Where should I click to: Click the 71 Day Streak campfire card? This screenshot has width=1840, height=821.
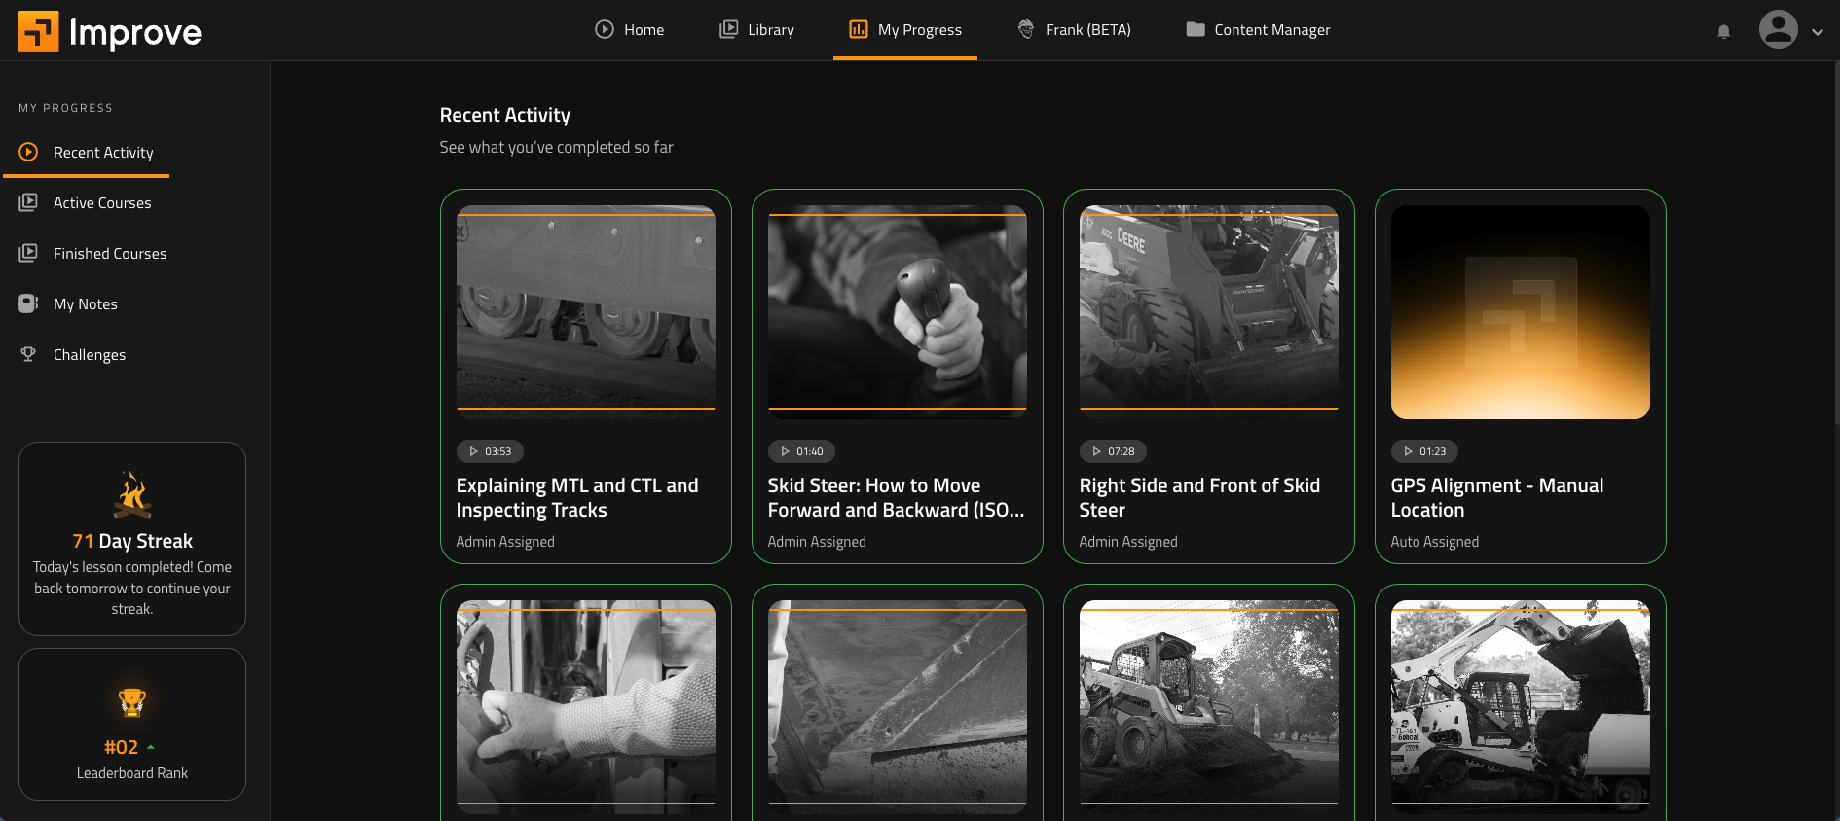(132, 539)
